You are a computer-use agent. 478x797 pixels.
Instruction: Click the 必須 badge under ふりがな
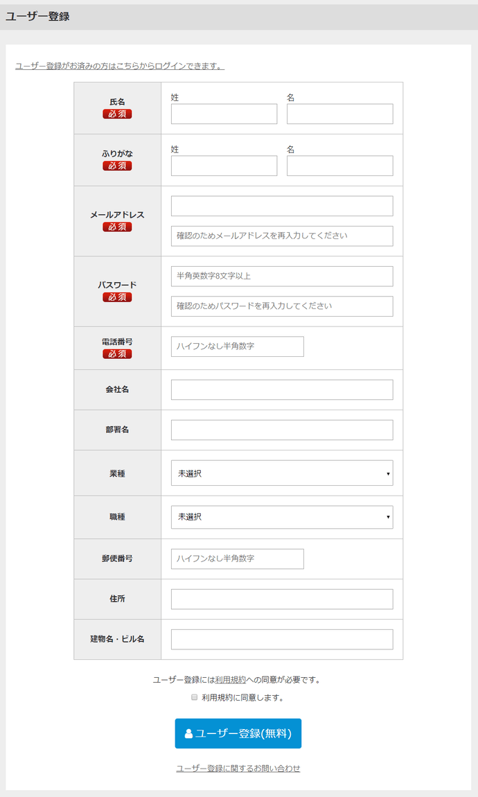(x=117, y=166)
